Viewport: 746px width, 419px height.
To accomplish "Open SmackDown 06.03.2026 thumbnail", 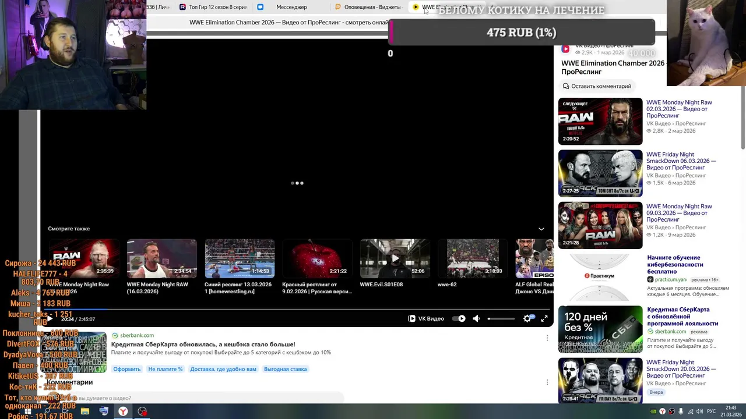I will pyautogui.click(x=600, y=173).
